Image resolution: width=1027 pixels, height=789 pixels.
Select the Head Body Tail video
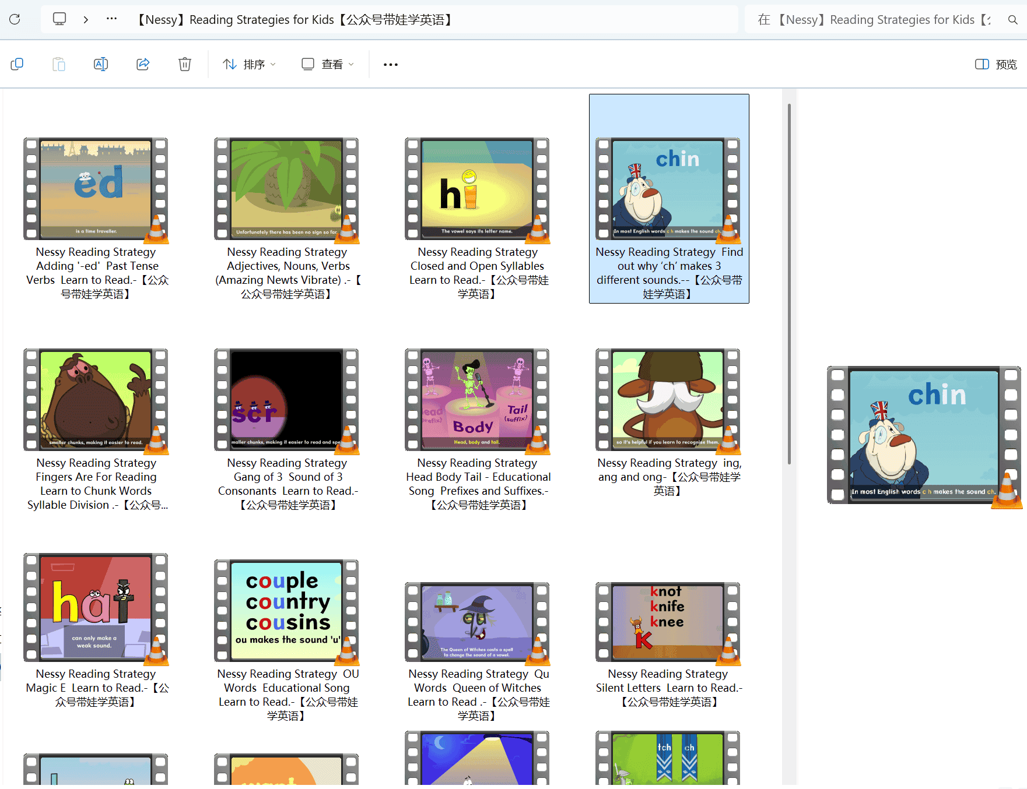(478, 401)
